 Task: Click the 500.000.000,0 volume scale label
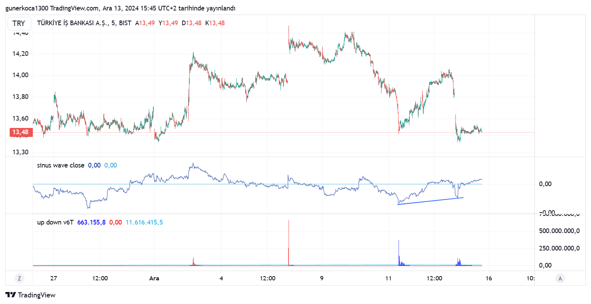(x=558, y=231)
